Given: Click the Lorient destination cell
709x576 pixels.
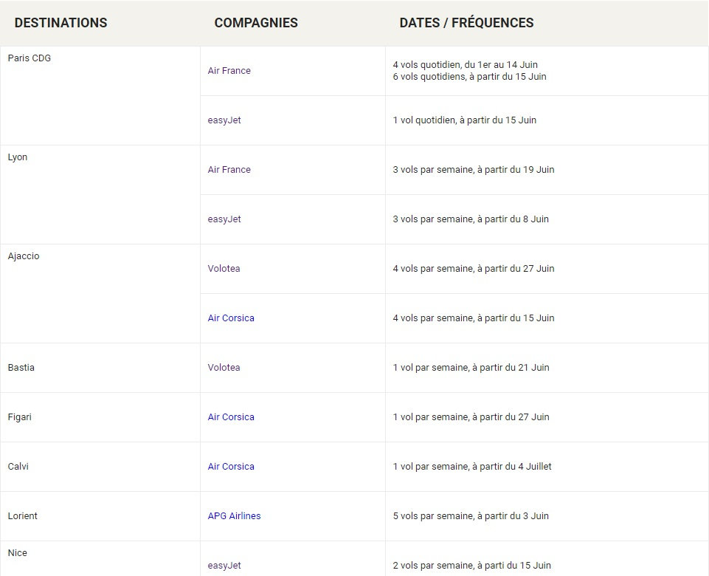Looking at the screenshot, I should point(22,516).
